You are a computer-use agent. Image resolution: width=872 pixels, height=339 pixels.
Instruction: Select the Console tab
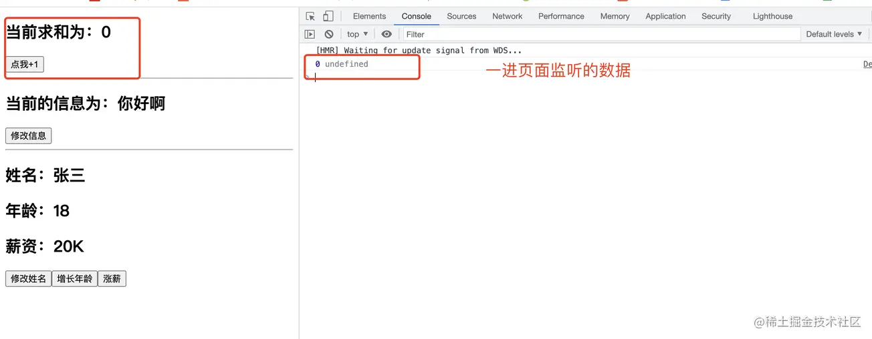[x=417, y=16]
